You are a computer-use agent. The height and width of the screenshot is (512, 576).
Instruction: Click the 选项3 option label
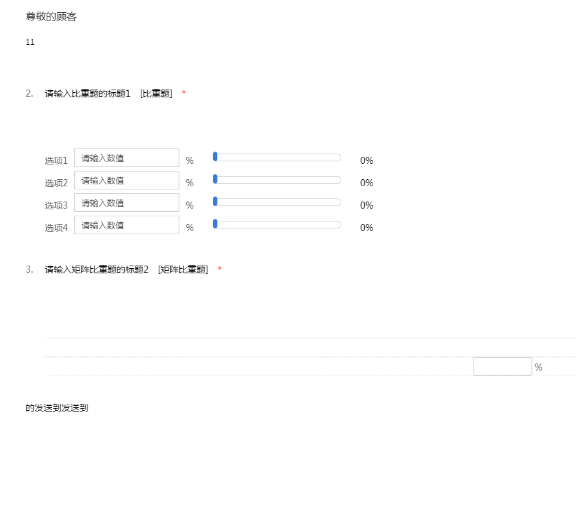[x=56, y=205]
